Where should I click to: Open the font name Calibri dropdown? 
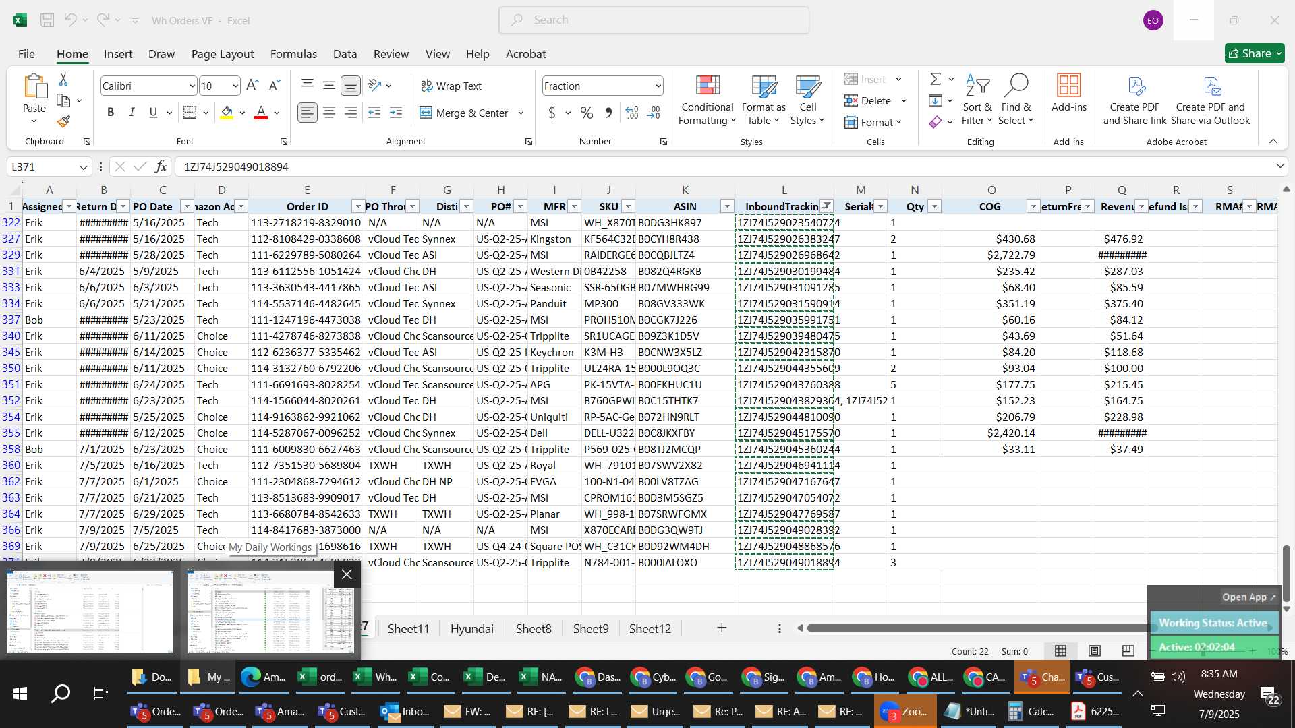coord(192,86)
